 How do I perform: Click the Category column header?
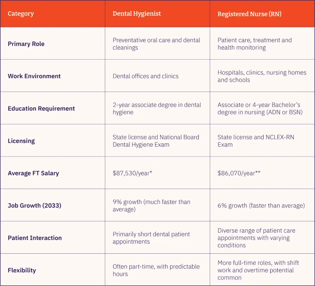21,14
